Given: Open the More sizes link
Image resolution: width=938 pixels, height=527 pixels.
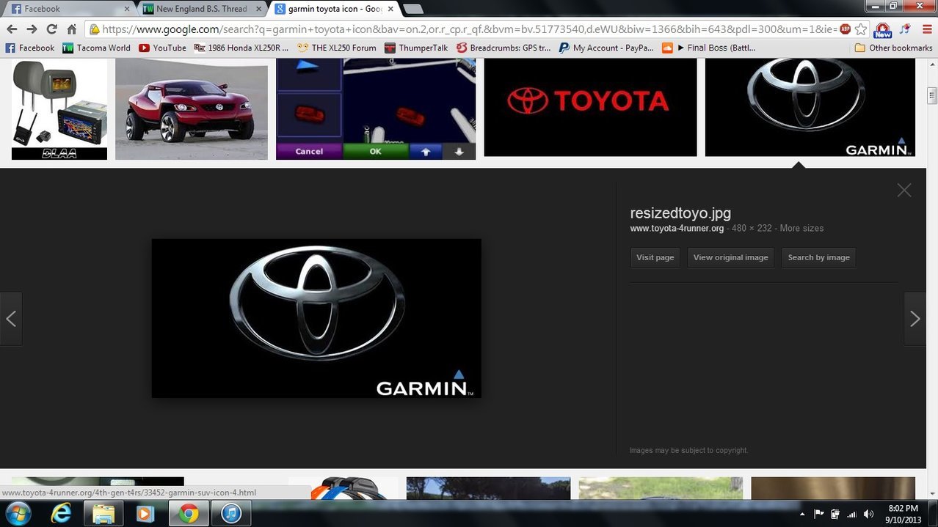Looking at the screenshot, I should [x=801, y=228].
